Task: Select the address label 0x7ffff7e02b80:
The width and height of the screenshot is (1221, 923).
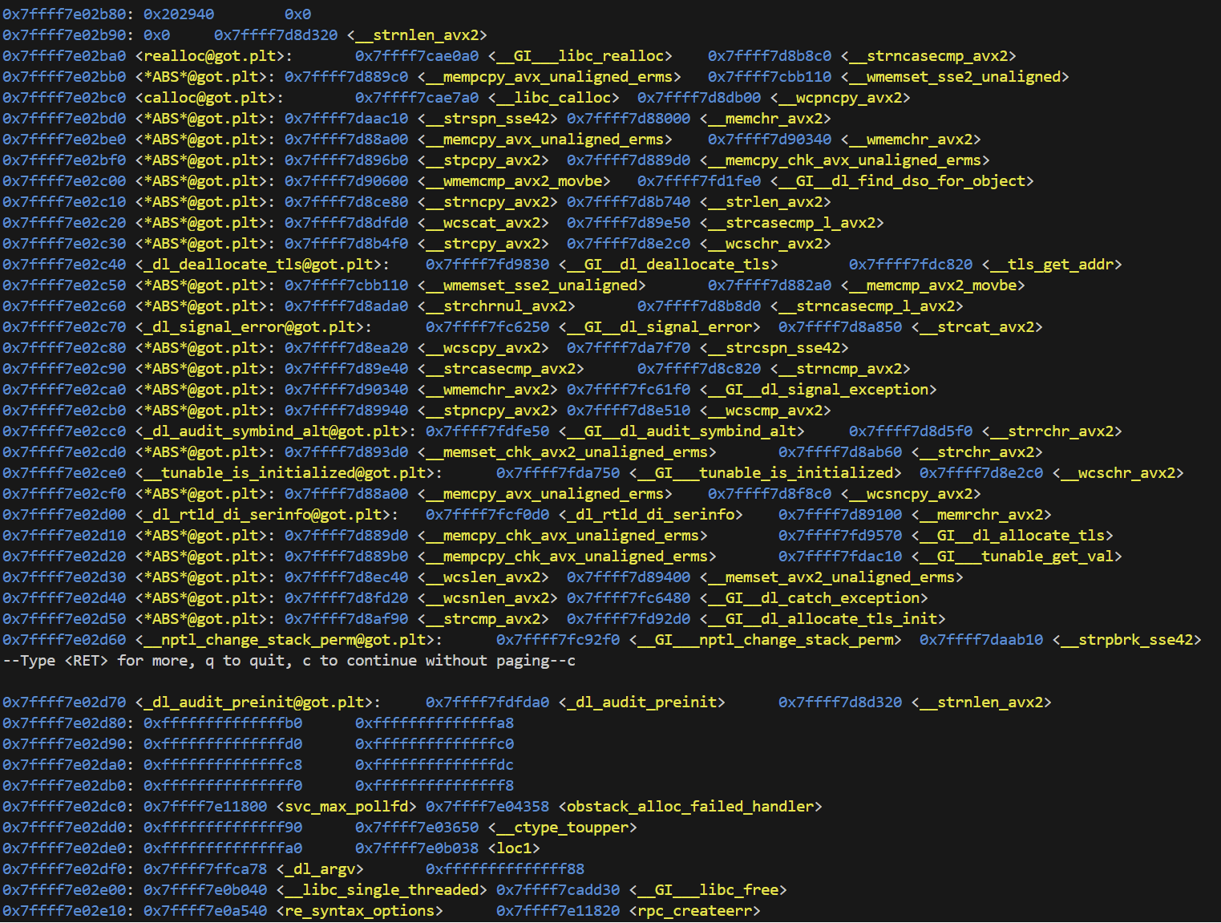Action: pyautogui.click(x=68, y=14)
